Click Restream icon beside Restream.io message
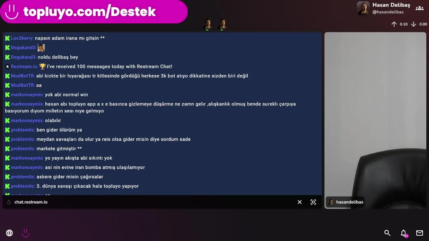This screenshot has height=241, width=429. point(7,67)
